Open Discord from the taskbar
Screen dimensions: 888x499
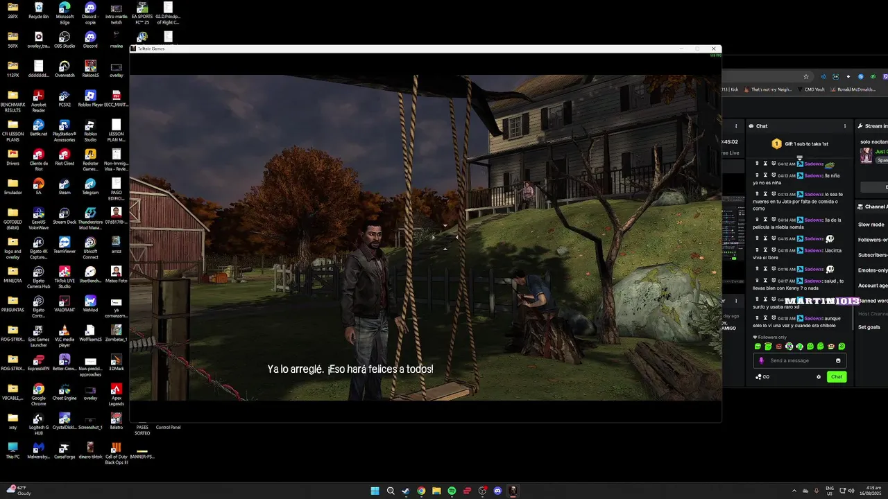[497, 491]
